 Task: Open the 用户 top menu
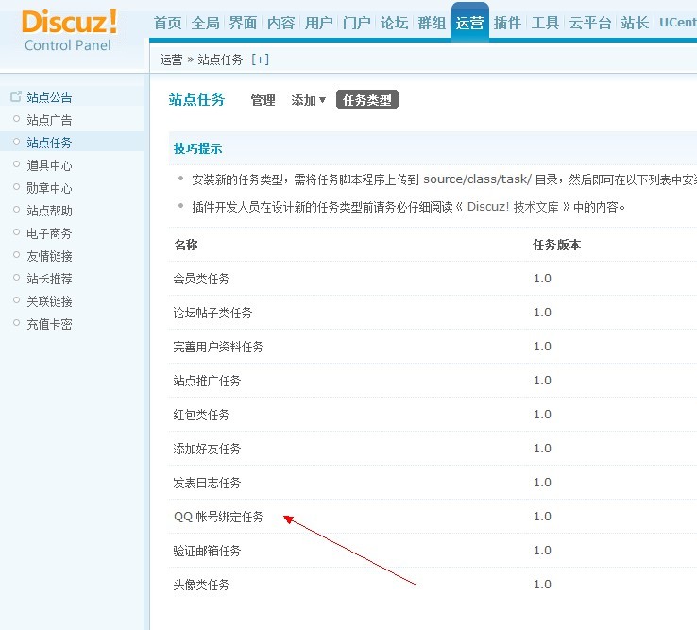(318, 23)
